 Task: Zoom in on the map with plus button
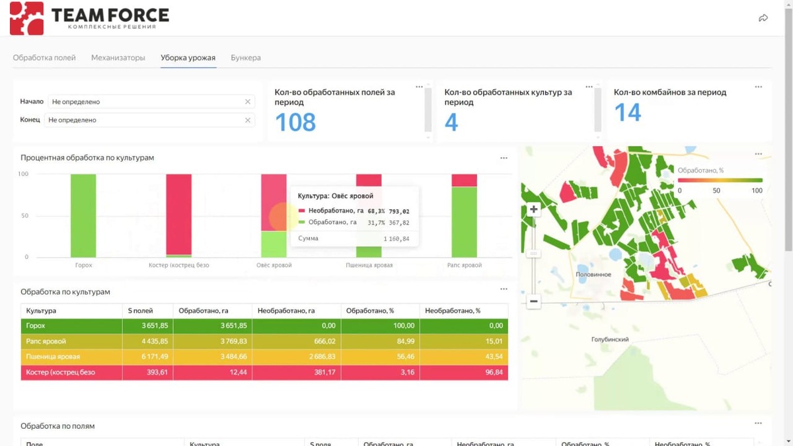click(533, 209)
